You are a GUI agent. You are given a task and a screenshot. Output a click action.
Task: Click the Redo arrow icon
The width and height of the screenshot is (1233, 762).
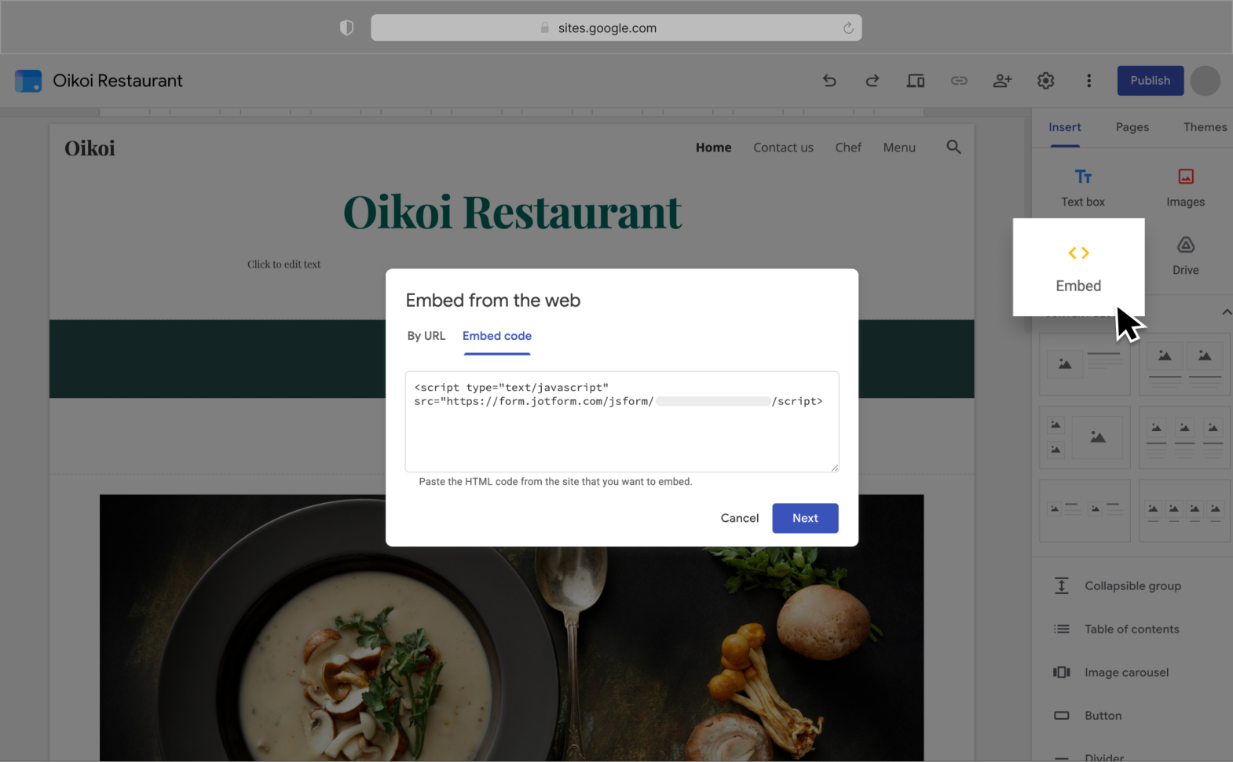click(x=873, y=81)
